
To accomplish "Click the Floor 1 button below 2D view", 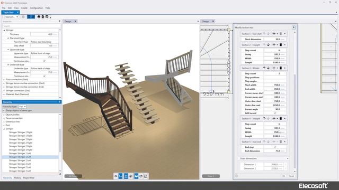I will click(211, 176).
